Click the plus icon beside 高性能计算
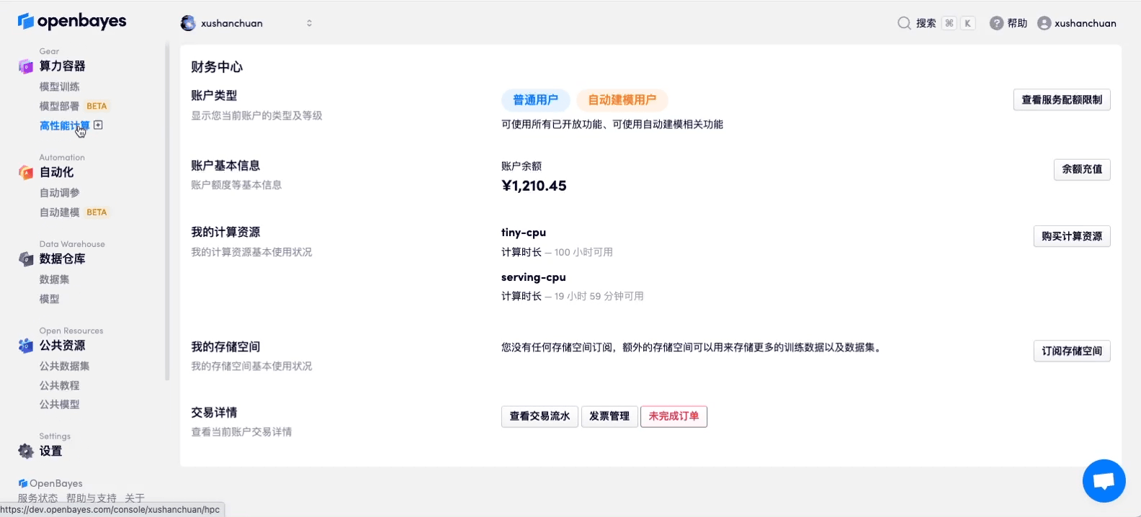This screenshot has height=517, width=1141. pyautogui.click(x=99, y=125)
